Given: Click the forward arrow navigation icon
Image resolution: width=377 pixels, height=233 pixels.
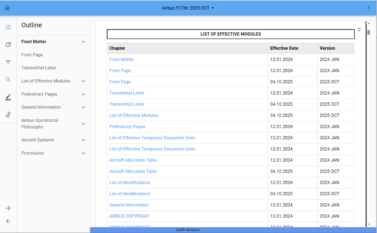Looking at the screenshot, I should (8, 208).
